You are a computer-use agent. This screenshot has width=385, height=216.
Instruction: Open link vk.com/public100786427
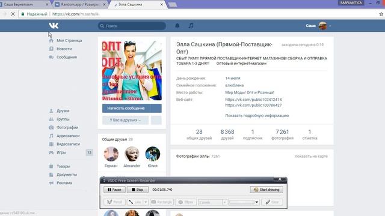[x=253, y=106]
